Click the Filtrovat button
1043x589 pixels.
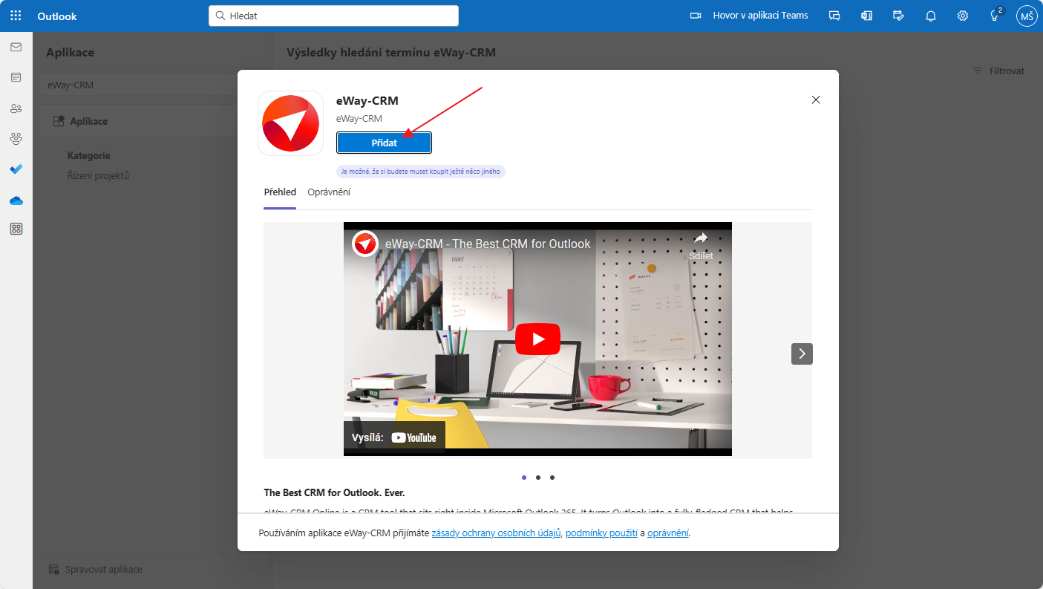pyautogui.click(x=998, y=71)
